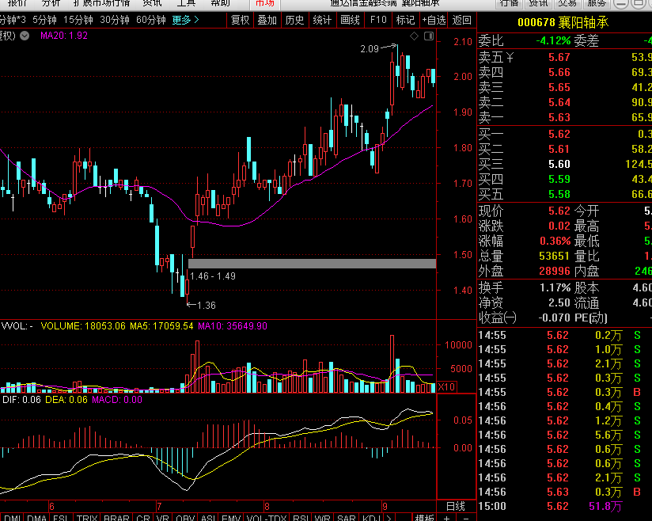
Task: Switch to the 60分钟 period
Action: (151, 20)
